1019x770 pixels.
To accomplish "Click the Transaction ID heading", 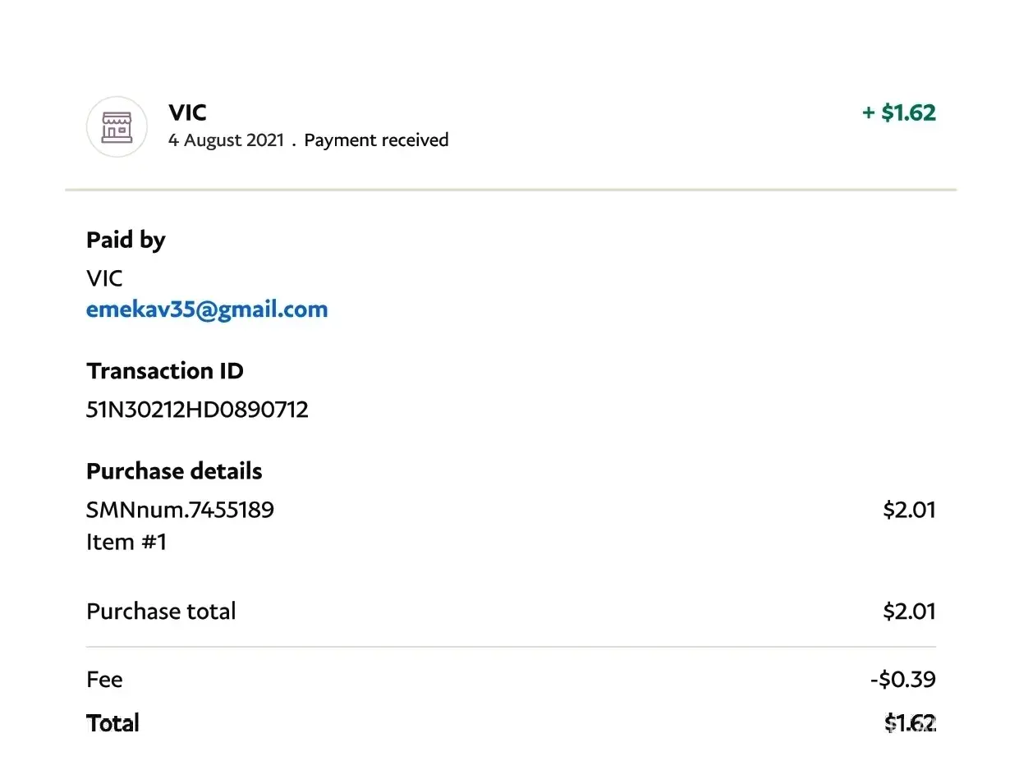I will 165,371.
